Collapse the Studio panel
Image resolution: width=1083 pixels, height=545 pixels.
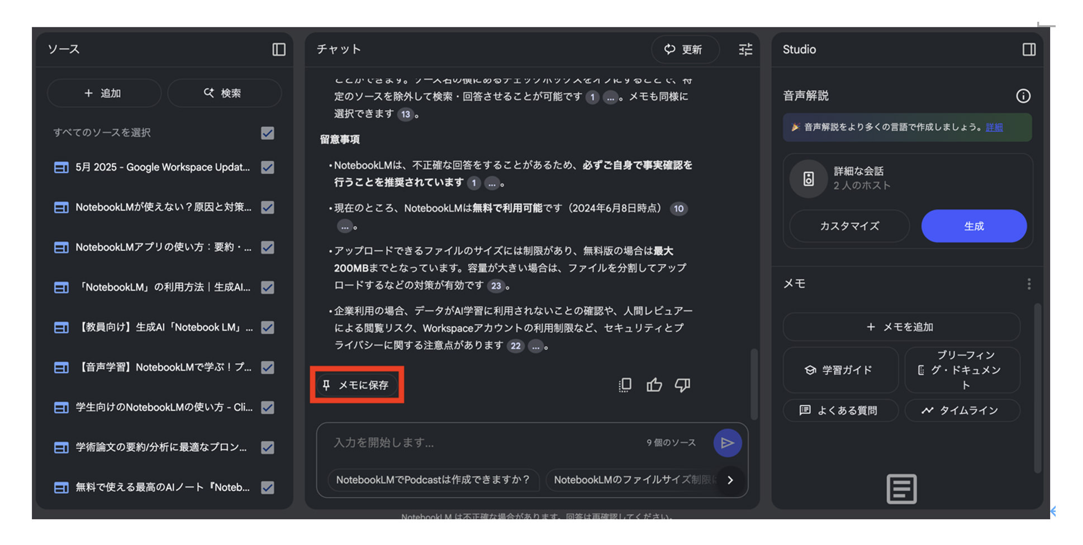(1029, 50)
